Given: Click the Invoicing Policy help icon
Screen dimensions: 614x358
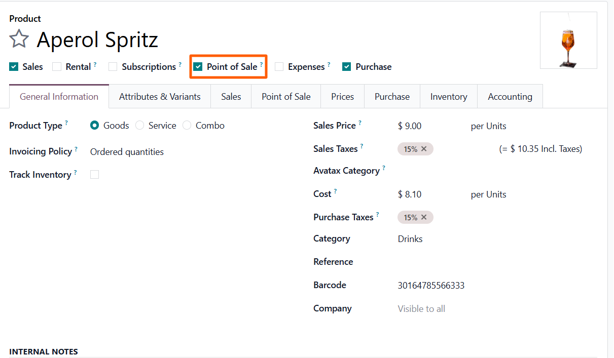Looking at the screenshot, I should pos(76,149).
